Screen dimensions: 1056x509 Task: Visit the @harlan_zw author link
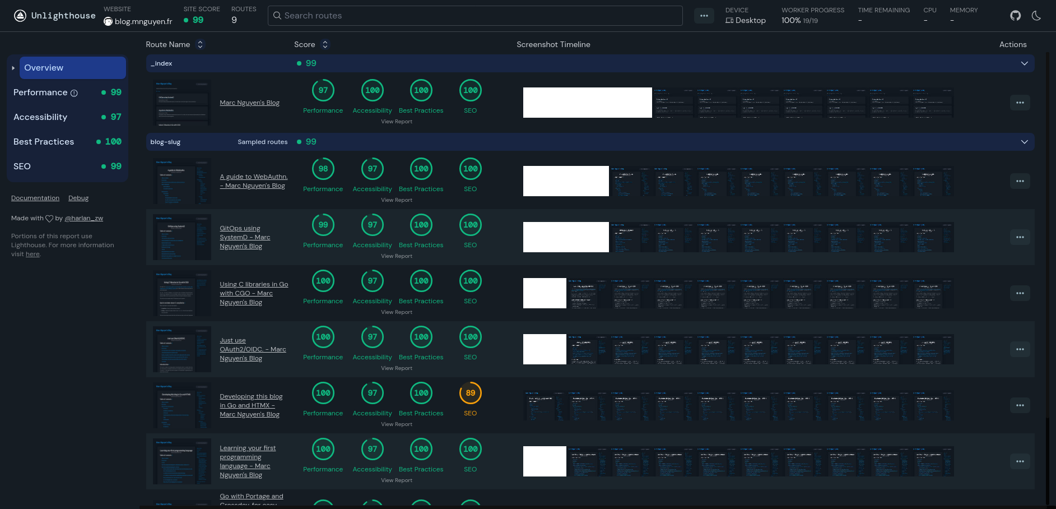pyautogui.click(x=84, y=218)
